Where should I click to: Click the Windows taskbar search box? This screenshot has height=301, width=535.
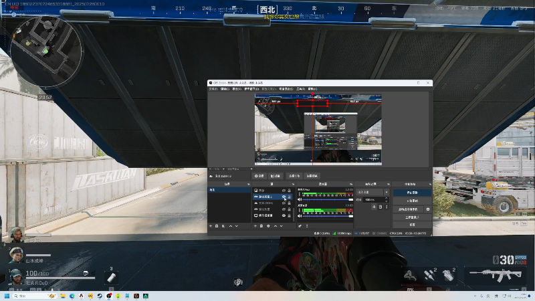35,296
